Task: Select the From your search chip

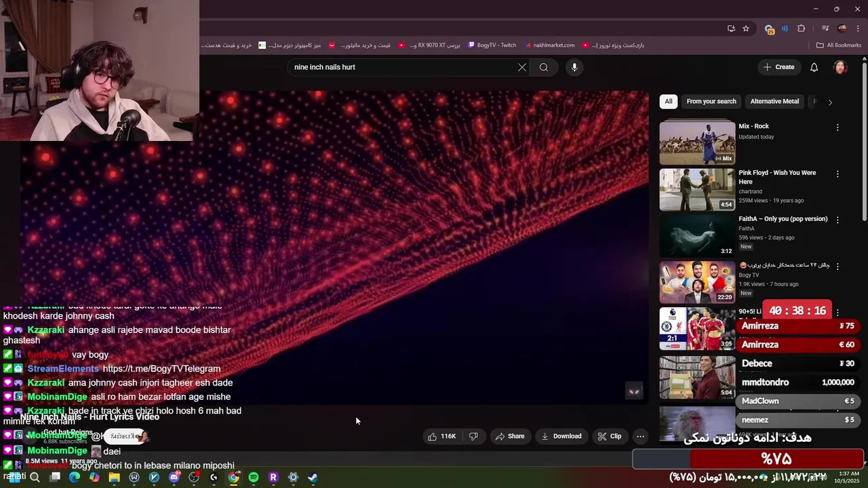Action: click(711, 102)
